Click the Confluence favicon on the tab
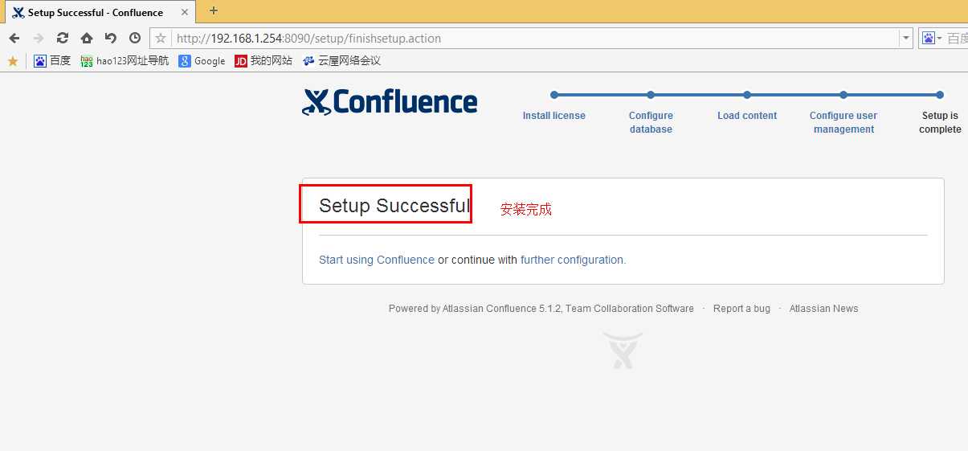 [x=18, y=12]
